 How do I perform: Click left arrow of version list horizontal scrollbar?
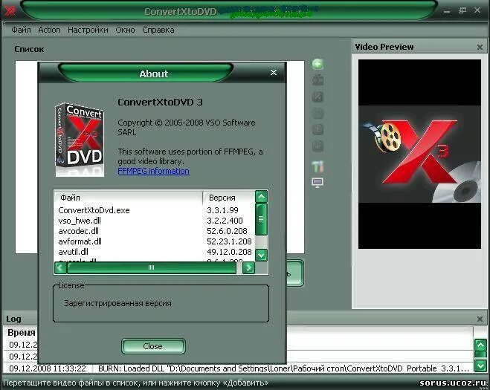[x=60, y=267]
